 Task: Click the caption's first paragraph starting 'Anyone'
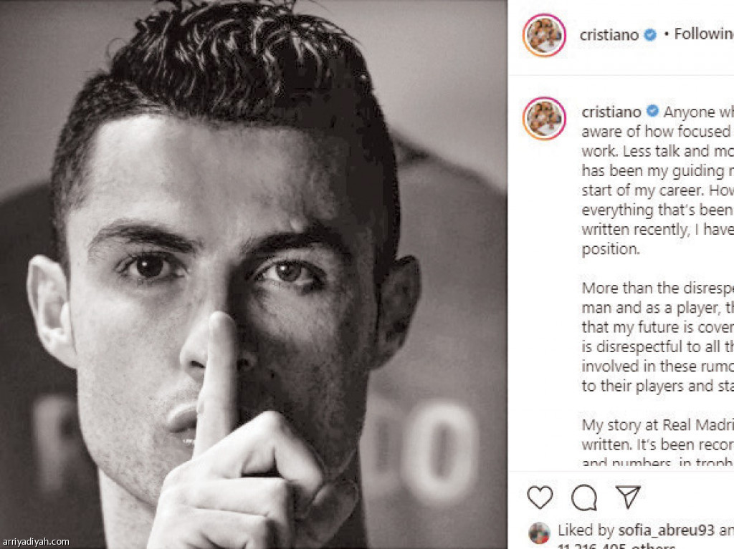(x=658, y=180)
